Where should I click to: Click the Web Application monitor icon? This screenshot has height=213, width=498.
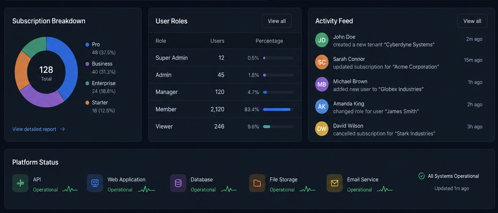[x=95, y=183]
